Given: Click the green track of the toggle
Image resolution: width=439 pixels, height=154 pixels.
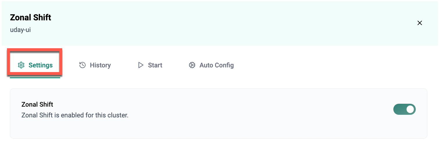Looking at the screenshot, I should (x=399, y=110).
